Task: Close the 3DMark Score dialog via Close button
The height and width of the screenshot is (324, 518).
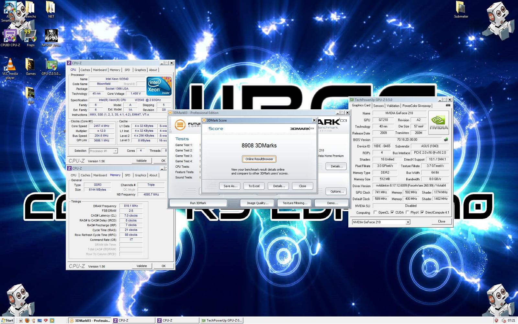Action: click(302, 186)
